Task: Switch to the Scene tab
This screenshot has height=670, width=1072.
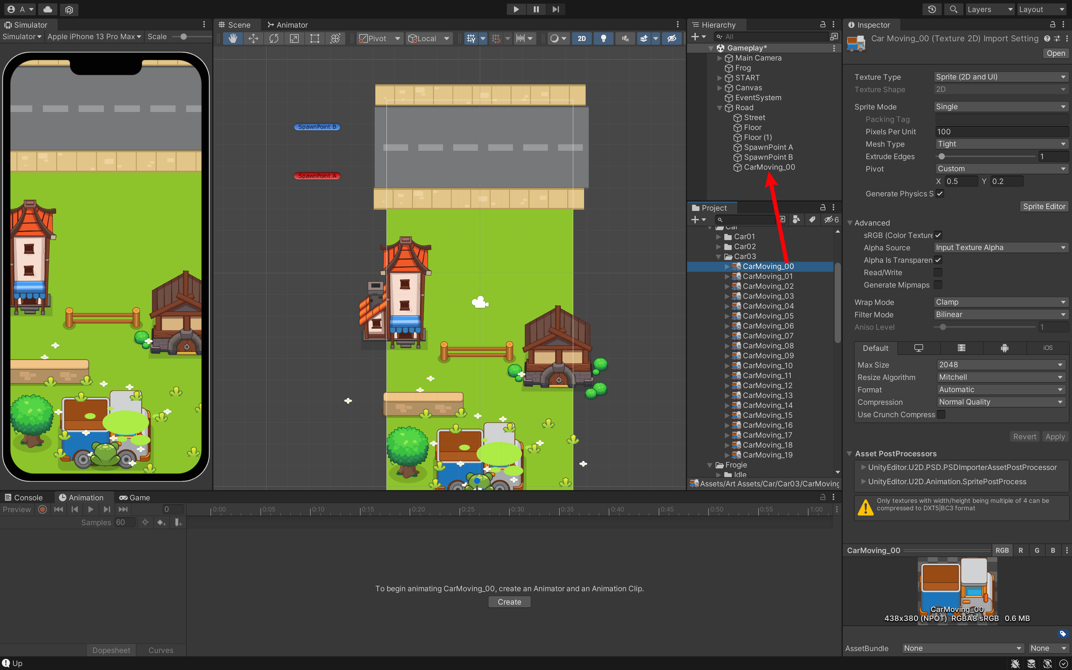Action: (235, 25)
